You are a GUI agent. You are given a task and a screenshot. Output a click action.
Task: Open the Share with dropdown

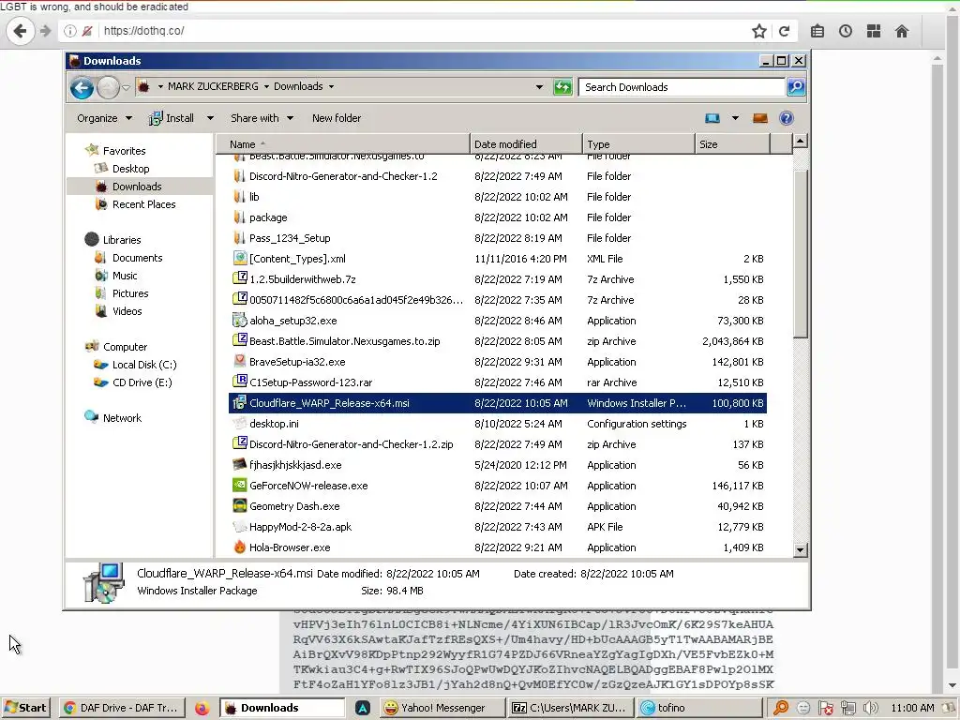tap(262, 118)
